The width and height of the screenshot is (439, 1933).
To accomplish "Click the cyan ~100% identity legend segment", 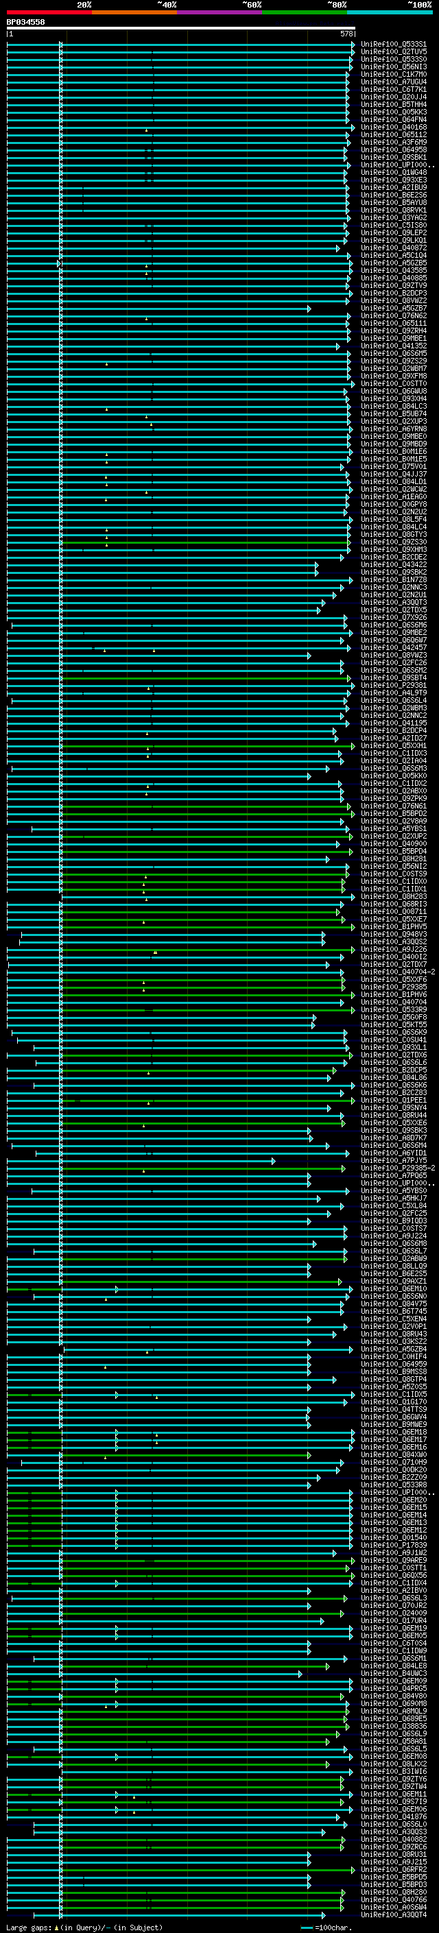I will (390, 12).
